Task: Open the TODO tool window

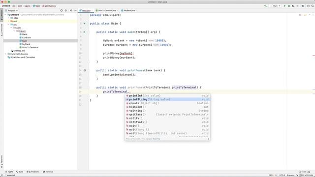Action: (9, 172)
